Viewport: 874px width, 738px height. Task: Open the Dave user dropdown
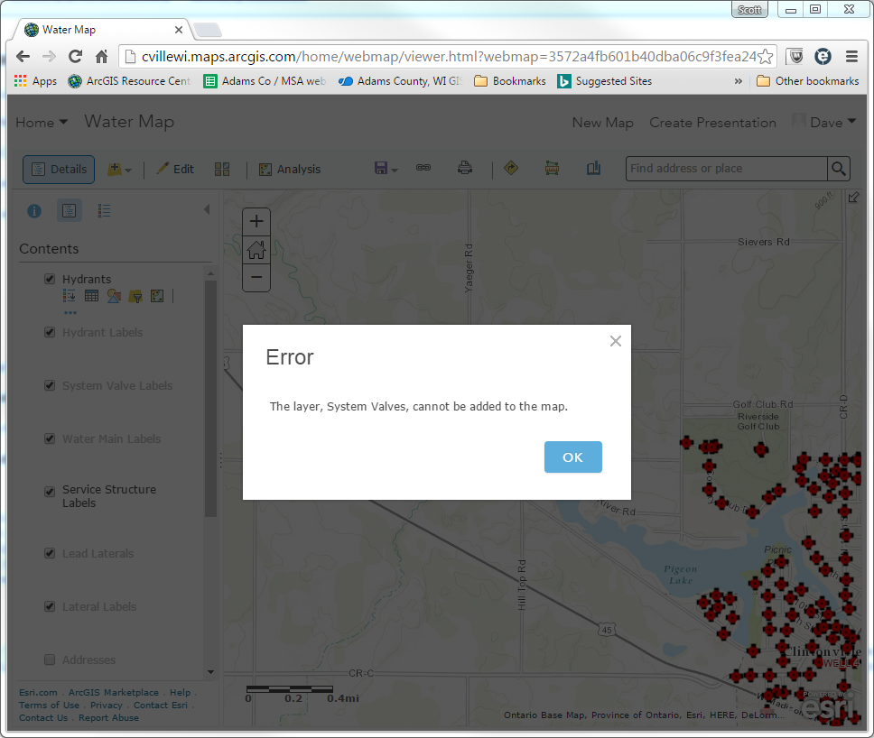(x=825, y=122)
